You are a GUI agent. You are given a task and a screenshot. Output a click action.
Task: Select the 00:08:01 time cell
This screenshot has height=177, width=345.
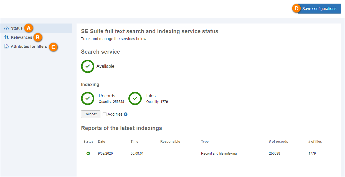pyautogui.click(x=137, y=153)
